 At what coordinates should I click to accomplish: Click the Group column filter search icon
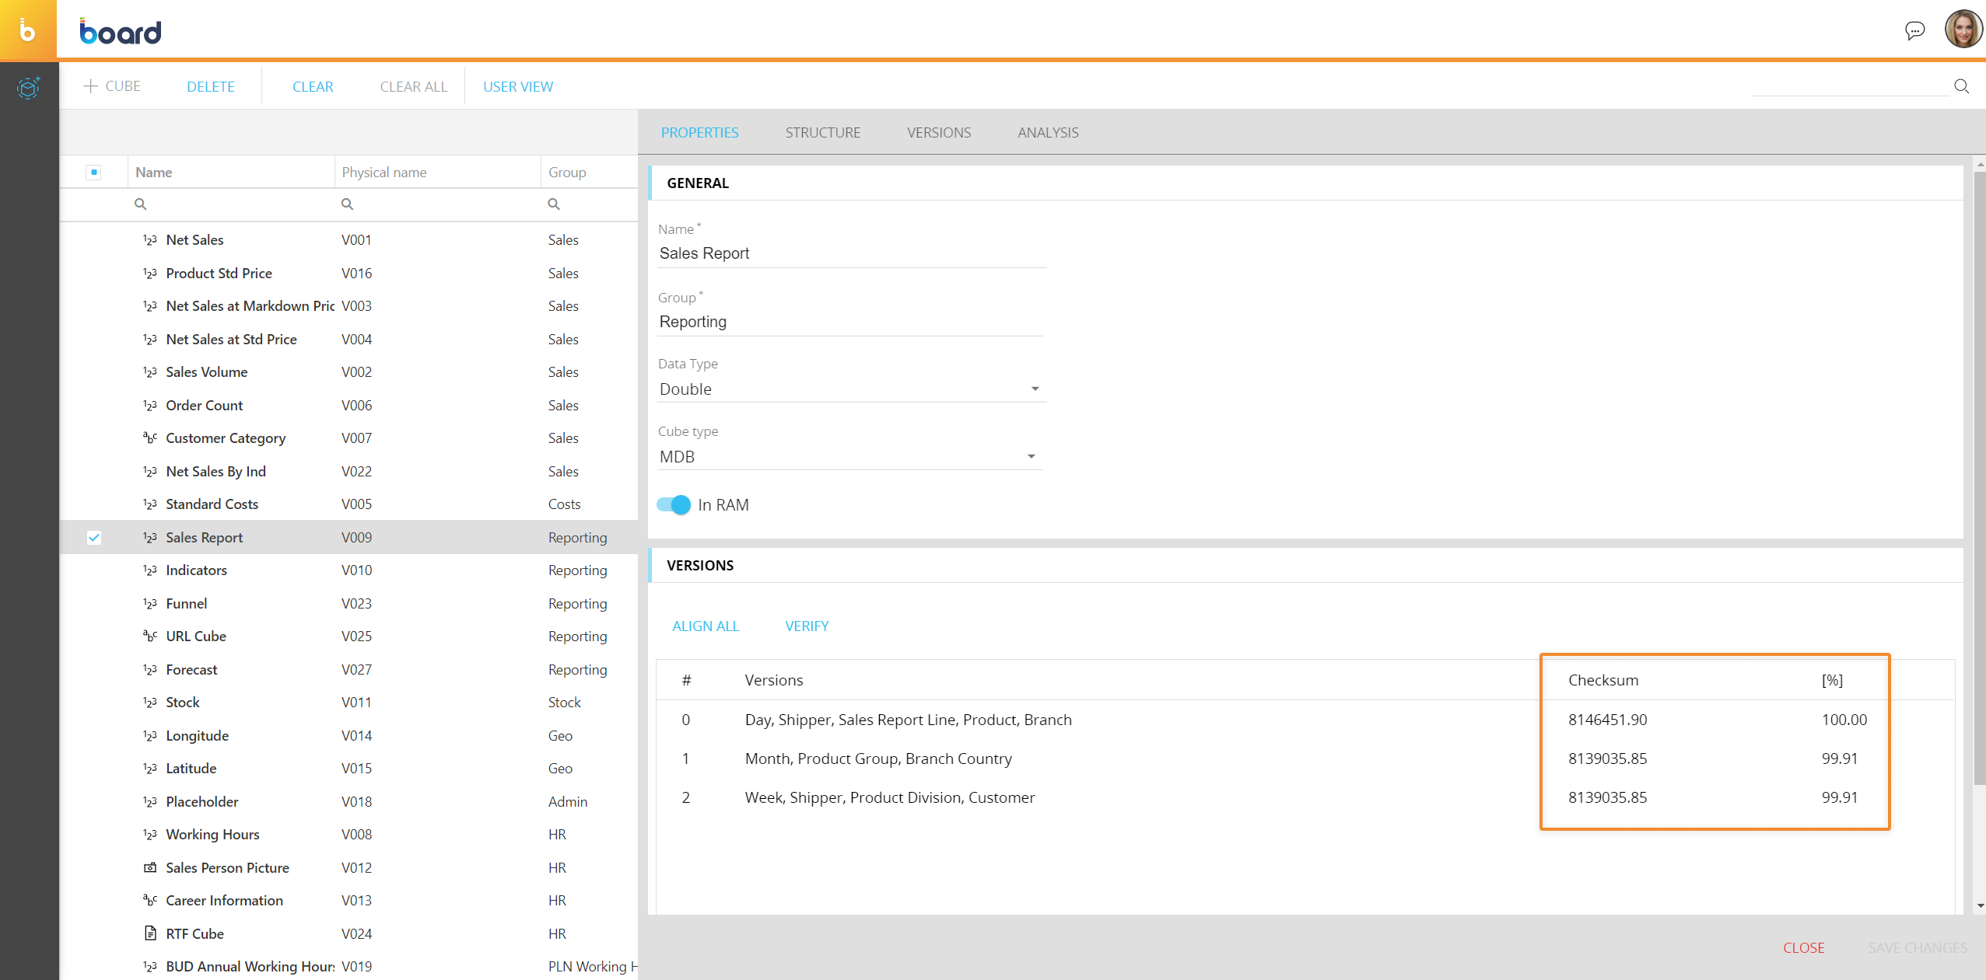(554, 204)
